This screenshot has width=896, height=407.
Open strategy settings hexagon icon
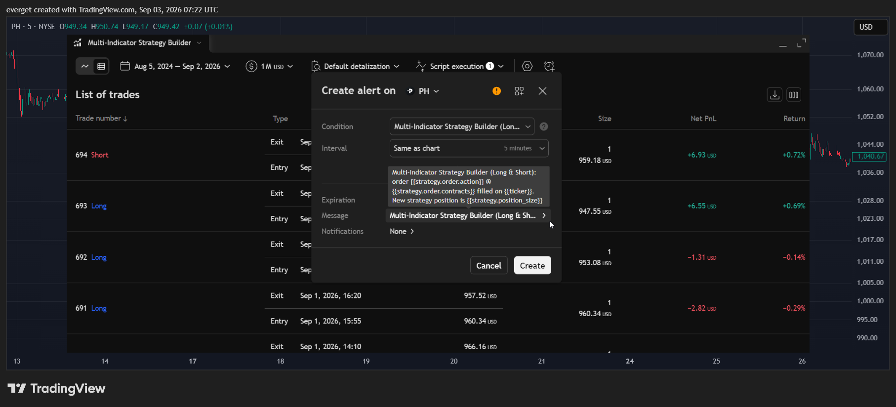click(527, 66)
